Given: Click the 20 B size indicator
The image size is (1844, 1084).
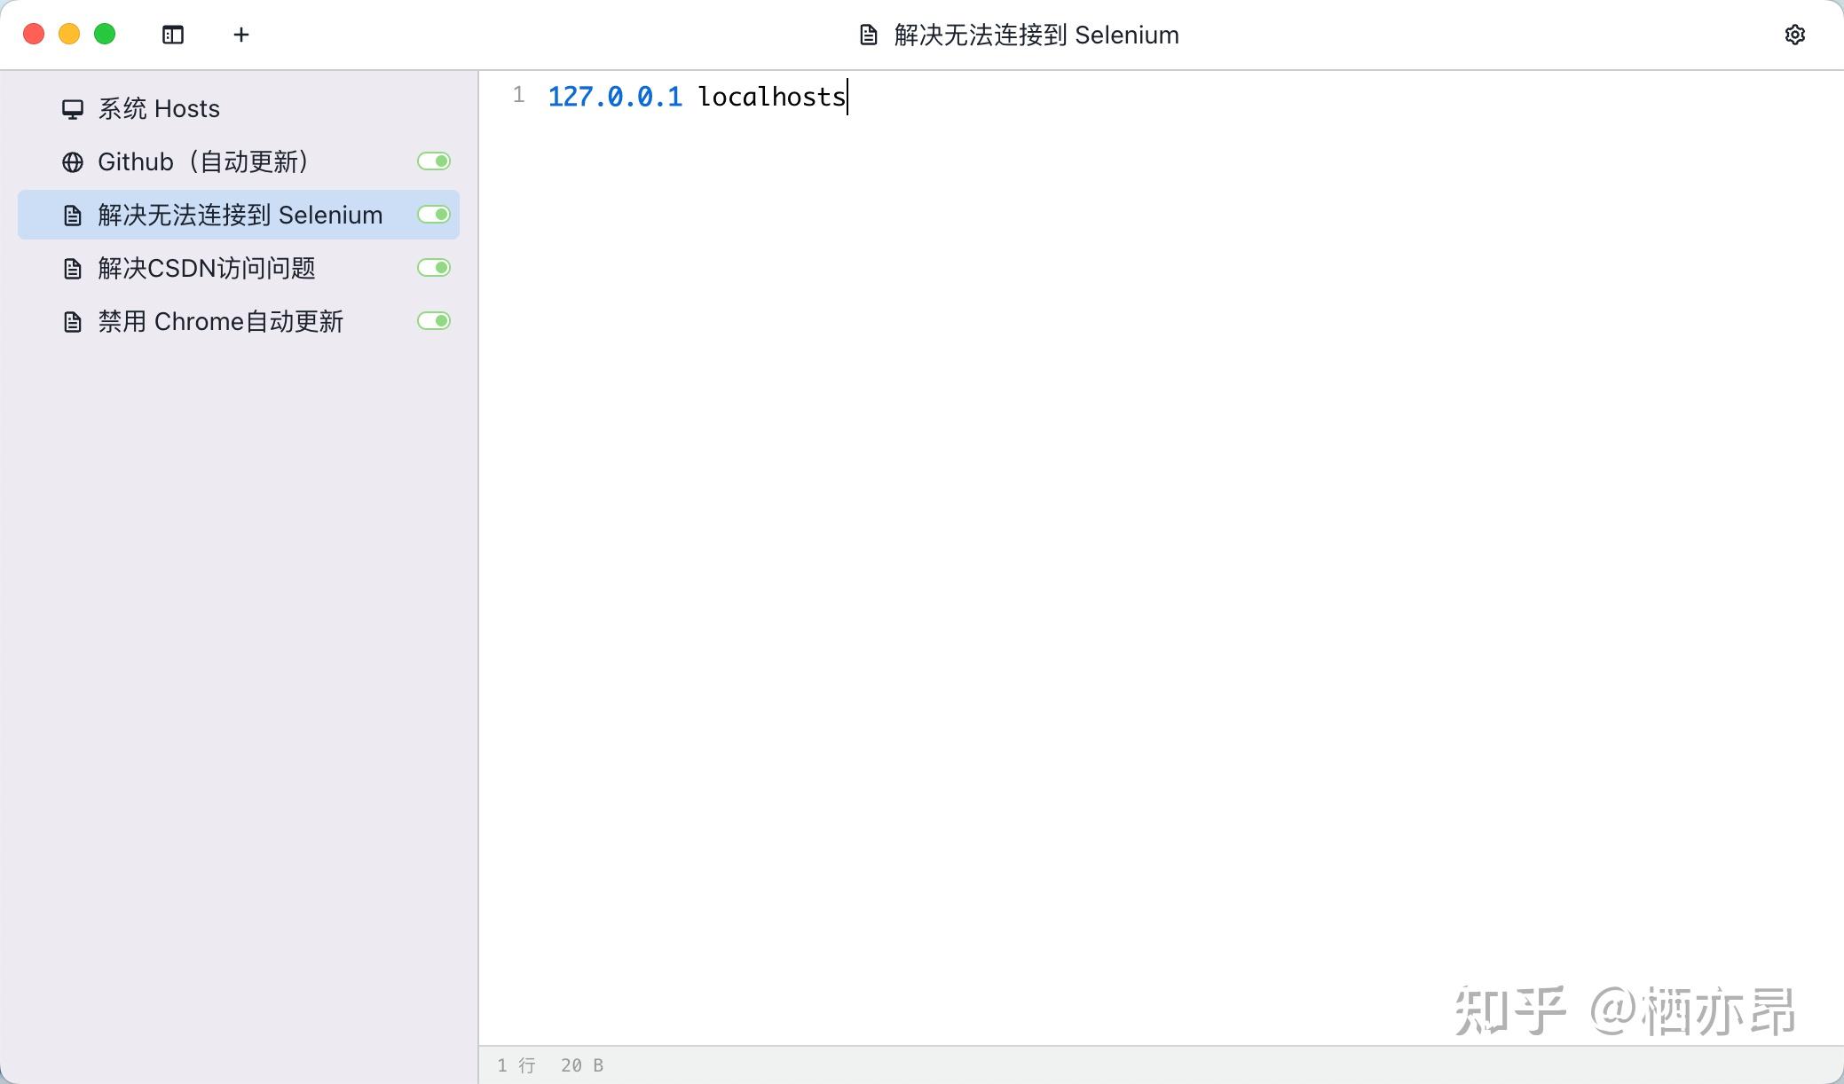Looking at the screenshot, I should click(581, 1064).
